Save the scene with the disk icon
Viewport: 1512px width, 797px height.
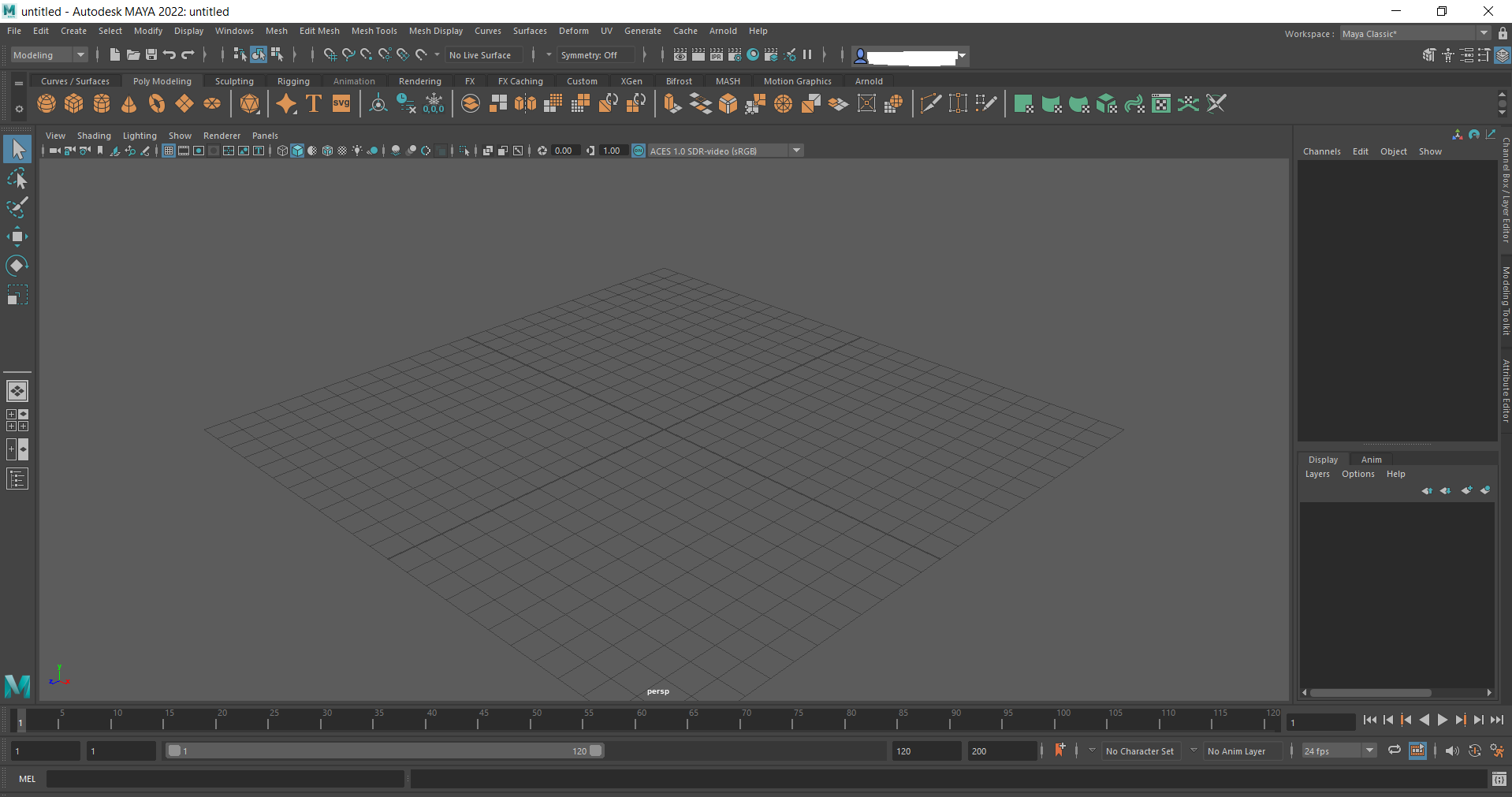click(151, 54)
